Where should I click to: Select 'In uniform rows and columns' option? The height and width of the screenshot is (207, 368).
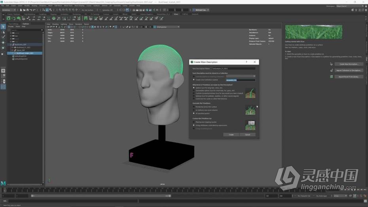(194, 110)
